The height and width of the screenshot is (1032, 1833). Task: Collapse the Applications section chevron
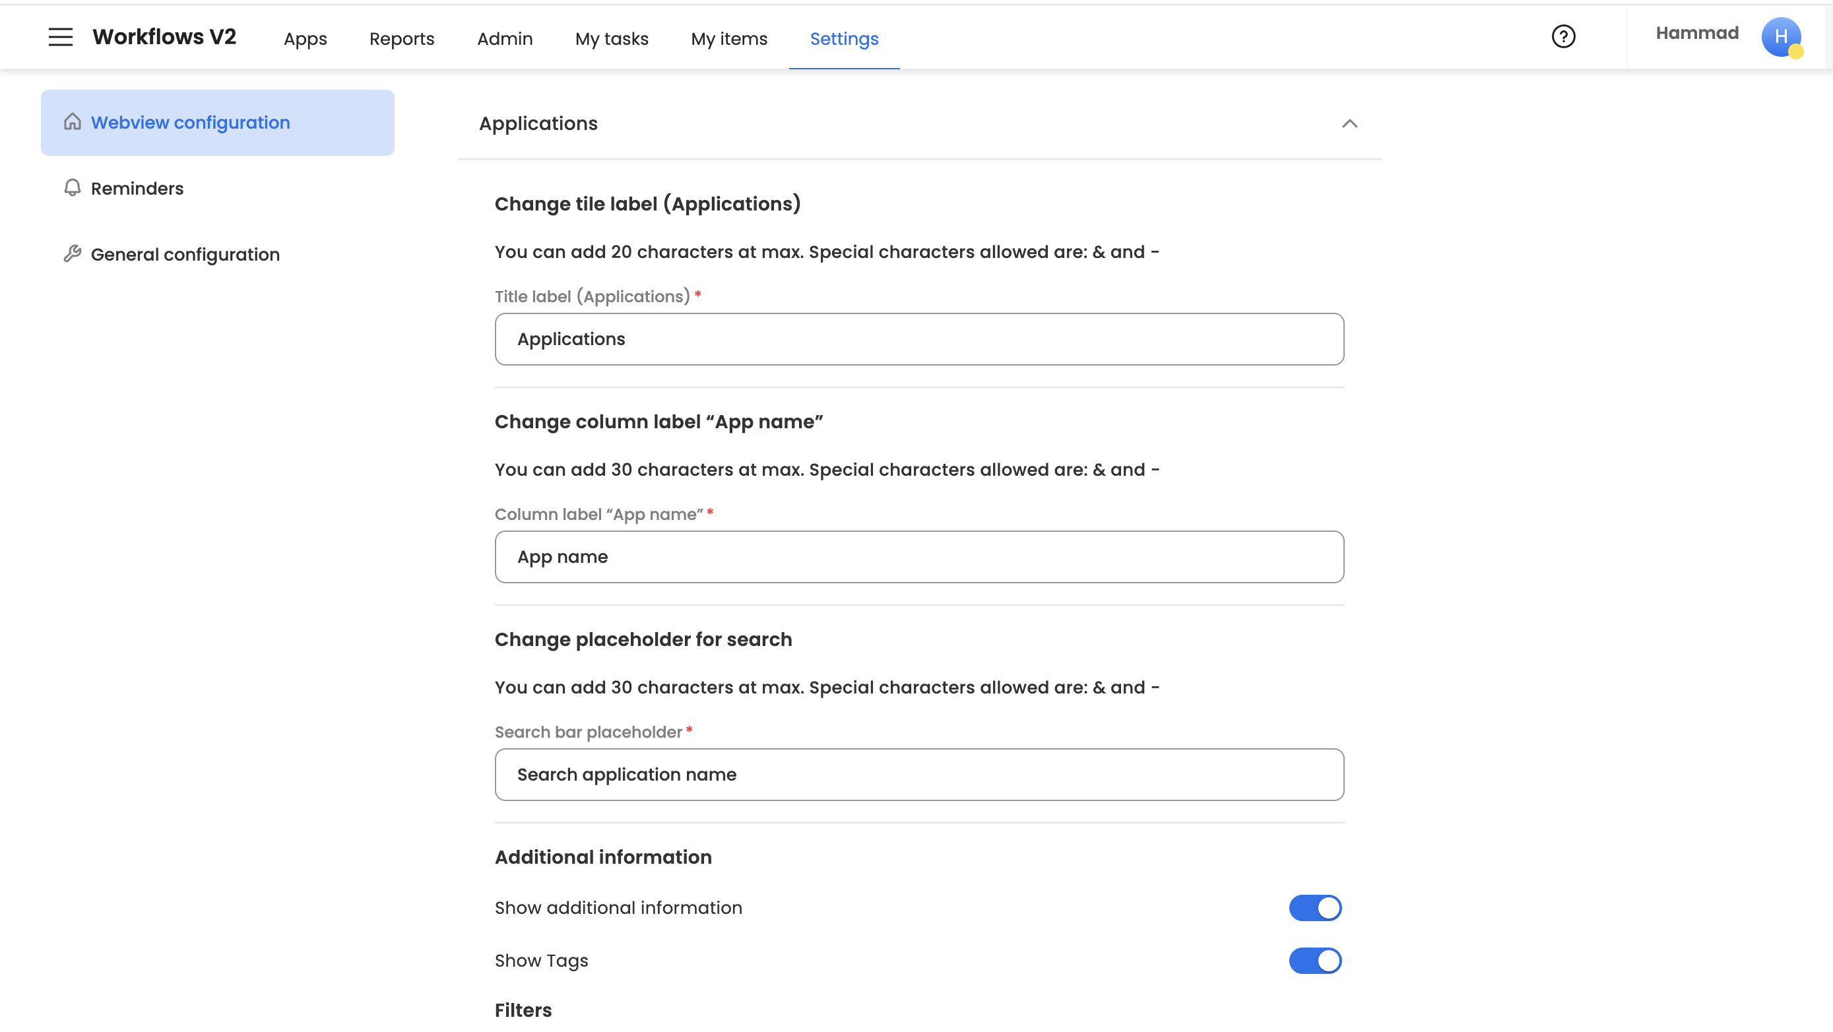(x=1349, y=124)
